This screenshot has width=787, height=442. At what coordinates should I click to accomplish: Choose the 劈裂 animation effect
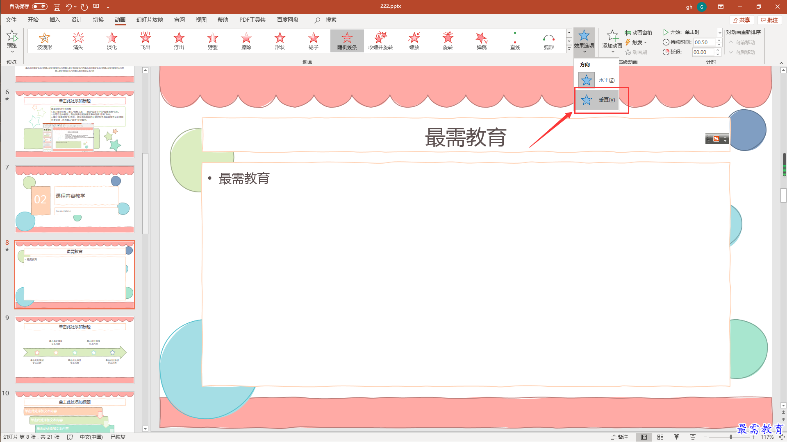(x=213, y=41)
